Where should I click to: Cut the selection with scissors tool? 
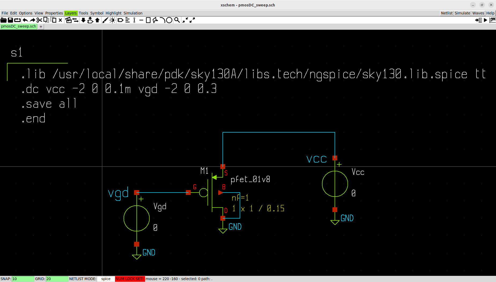(x=39, y=20)
